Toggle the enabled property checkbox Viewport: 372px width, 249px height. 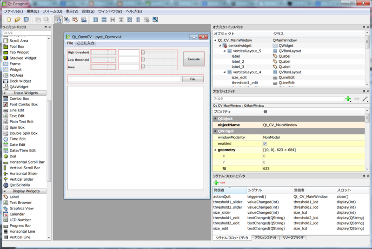point(265,144)
